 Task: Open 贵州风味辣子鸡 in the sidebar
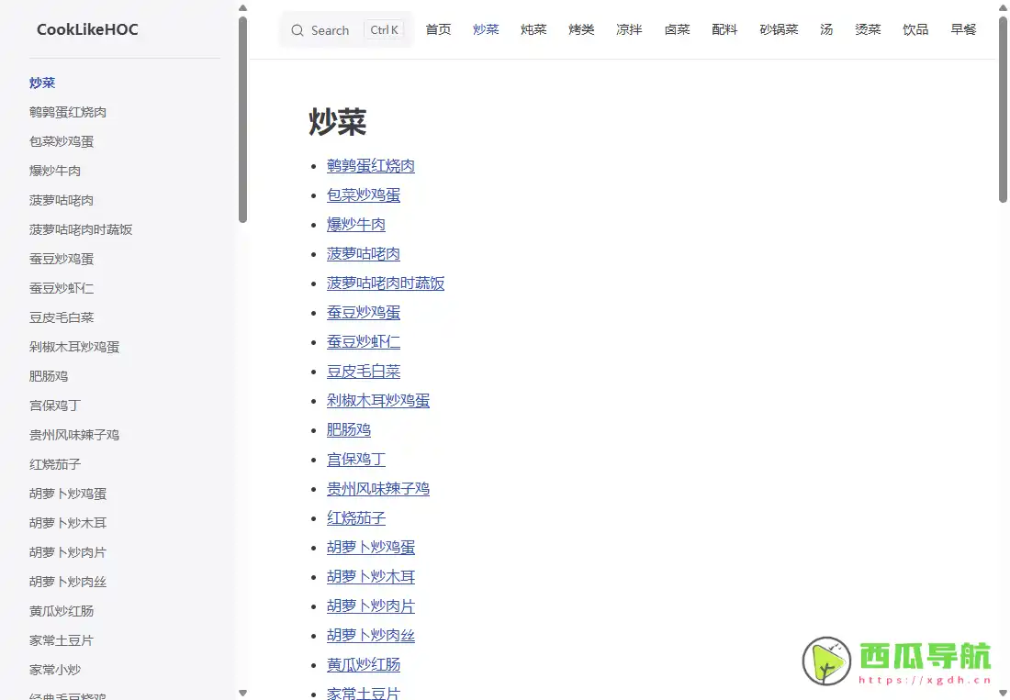pos(74,435)
